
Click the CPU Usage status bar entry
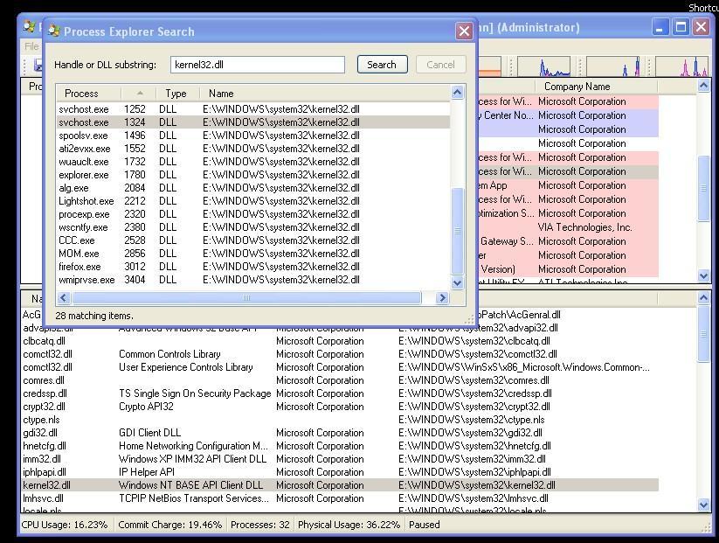click(65, 525)
